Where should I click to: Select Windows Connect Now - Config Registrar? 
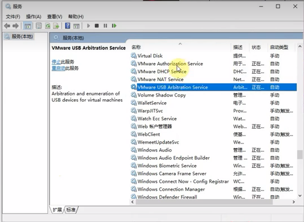pos(213,181)
